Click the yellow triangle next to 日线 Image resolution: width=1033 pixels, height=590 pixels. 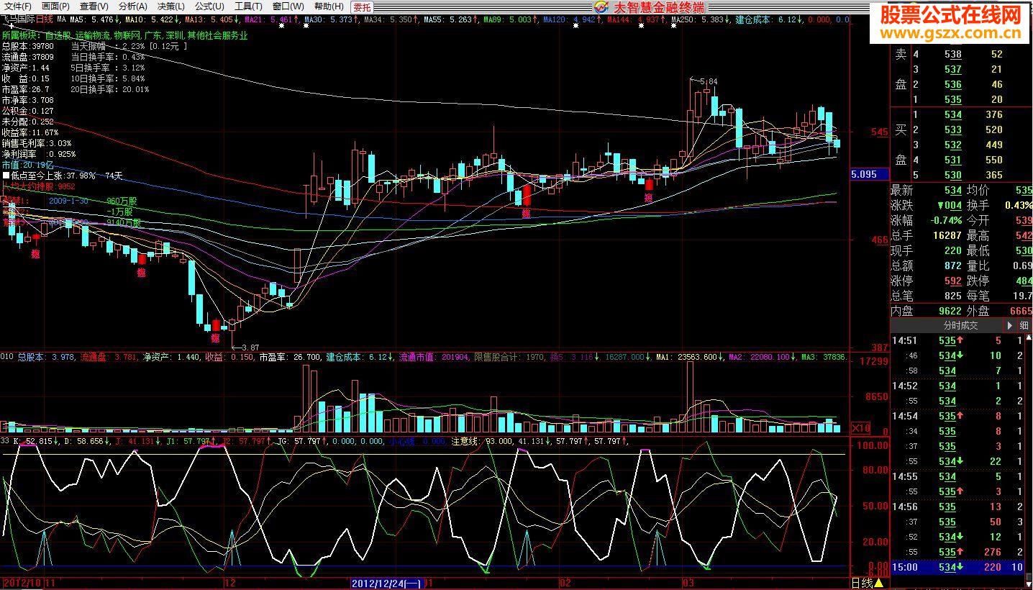(x=879, y=583)
